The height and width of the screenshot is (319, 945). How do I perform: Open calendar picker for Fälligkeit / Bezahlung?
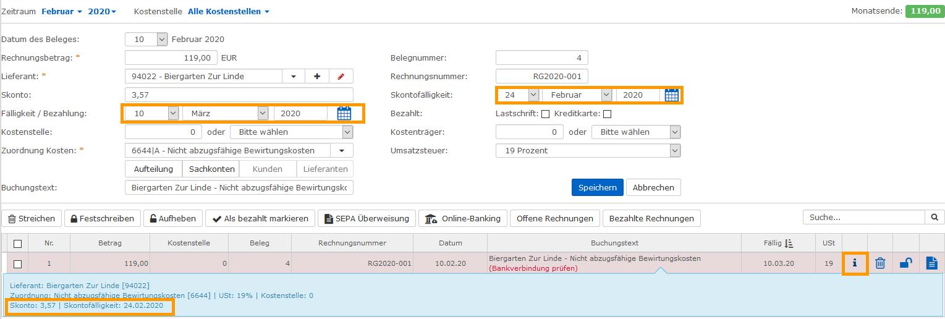point(344,114)
